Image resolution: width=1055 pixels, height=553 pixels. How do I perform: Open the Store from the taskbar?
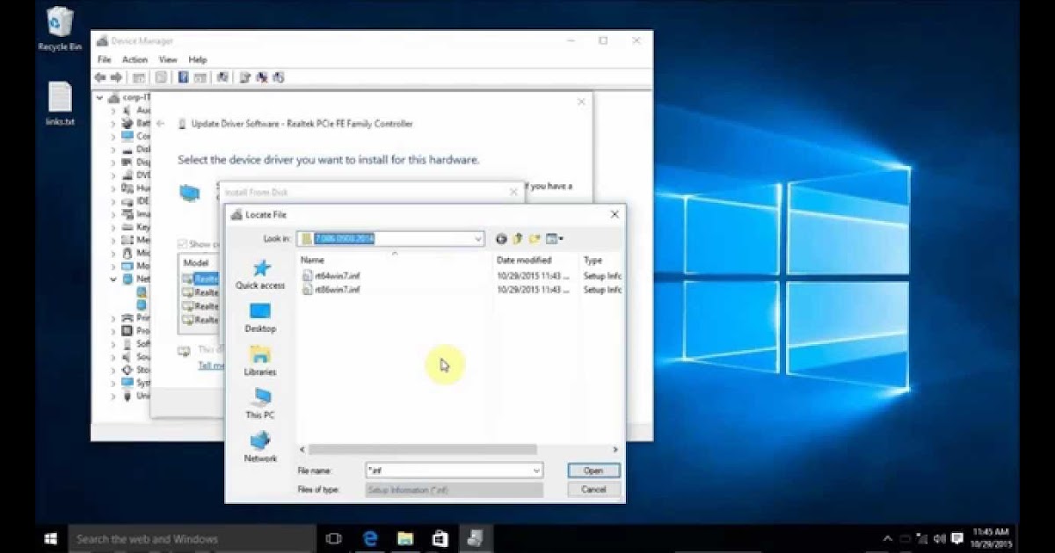pyautogui.click(x=440, y=538)
